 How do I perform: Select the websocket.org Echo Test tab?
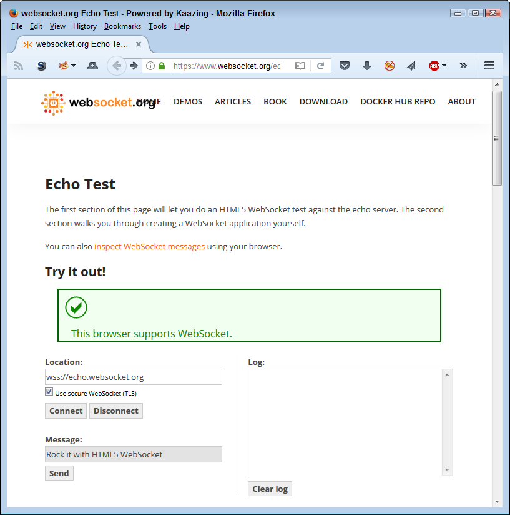81,44
